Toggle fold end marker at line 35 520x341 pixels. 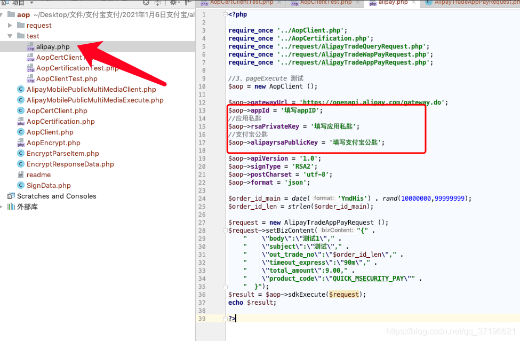[x=225, y=287]
